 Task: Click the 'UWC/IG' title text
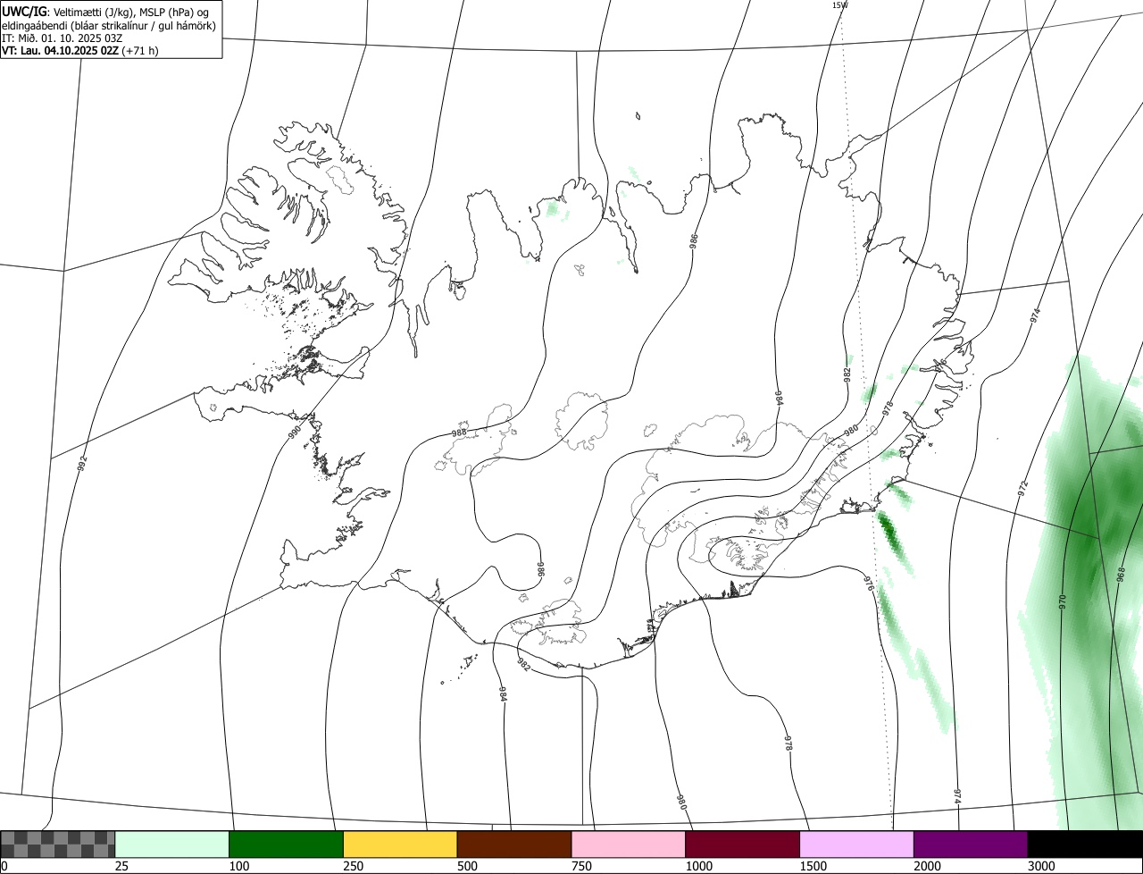coord(25,12)
